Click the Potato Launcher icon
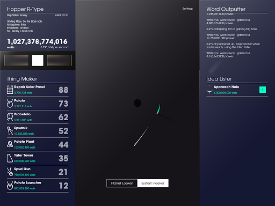 pos(10,186)
